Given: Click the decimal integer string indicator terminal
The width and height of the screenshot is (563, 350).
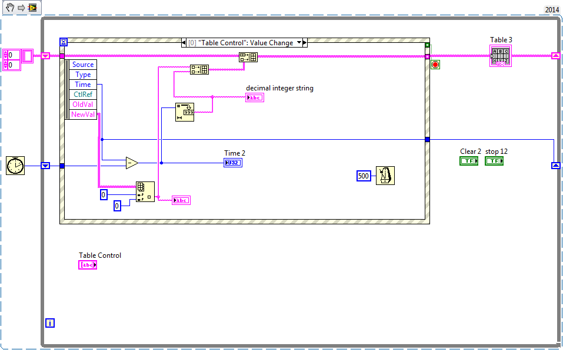Looking at the screenshot, I should [x=255, y=97].
